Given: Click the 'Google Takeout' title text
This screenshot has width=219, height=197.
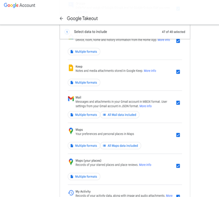Looking at the screenshot, I should click(82, 18).
